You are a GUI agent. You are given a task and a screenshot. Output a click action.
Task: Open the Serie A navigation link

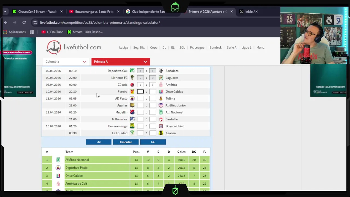232,48
